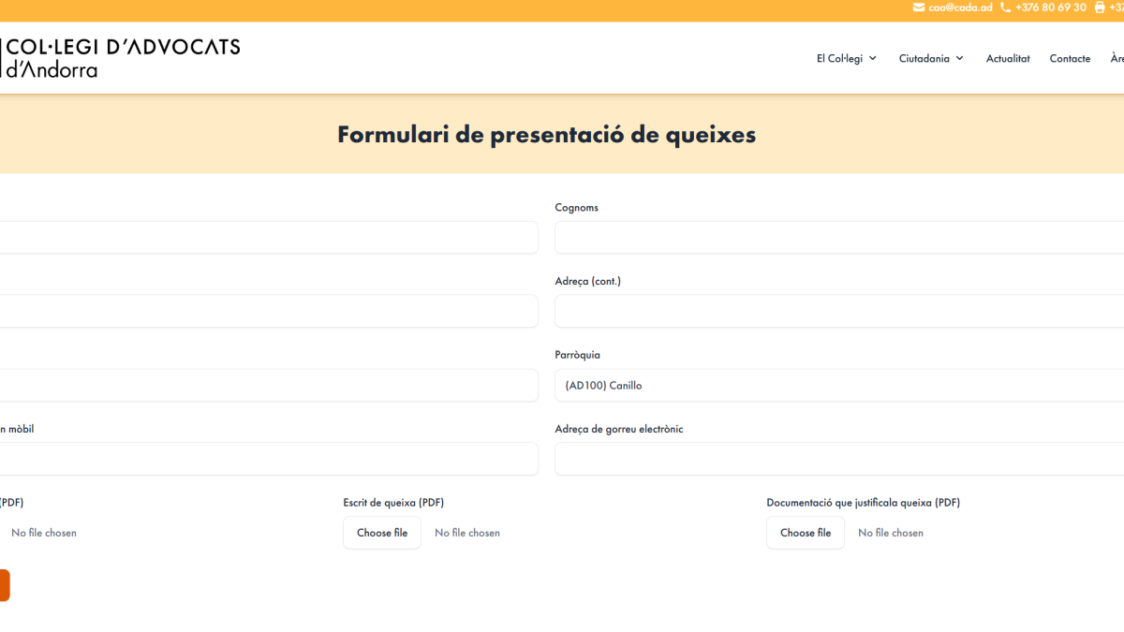Screen dimensions: 1124x632
Task: Click 'No file chosen' beside Documentació que justifica
Action: (891, 533)
